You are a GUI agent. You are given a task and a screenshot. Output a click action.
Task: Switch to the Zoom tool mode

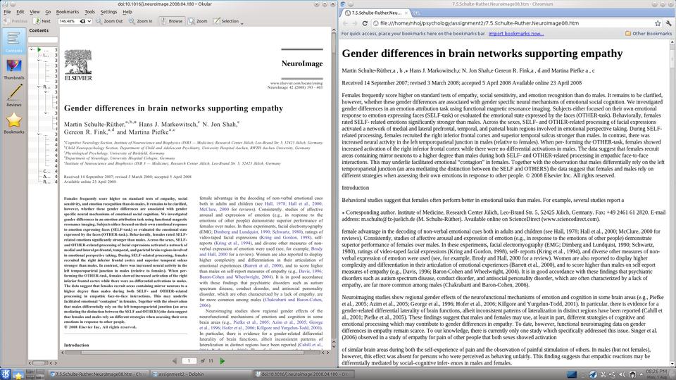(197, 21)
